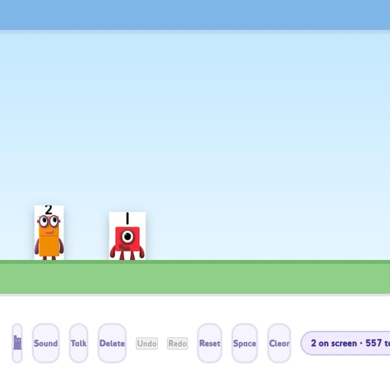Click the Undo button
Image resolution: width=390 pixels, height=390 pixels.
pyautogui.click(x=147, y=343)
